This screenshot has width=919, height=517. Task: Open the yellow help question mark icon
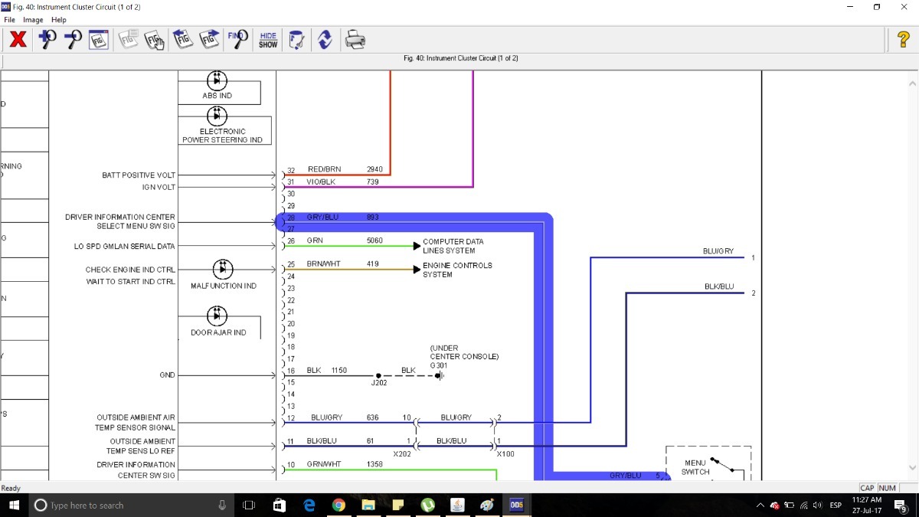pyautogui.click(x=904, y=39)
